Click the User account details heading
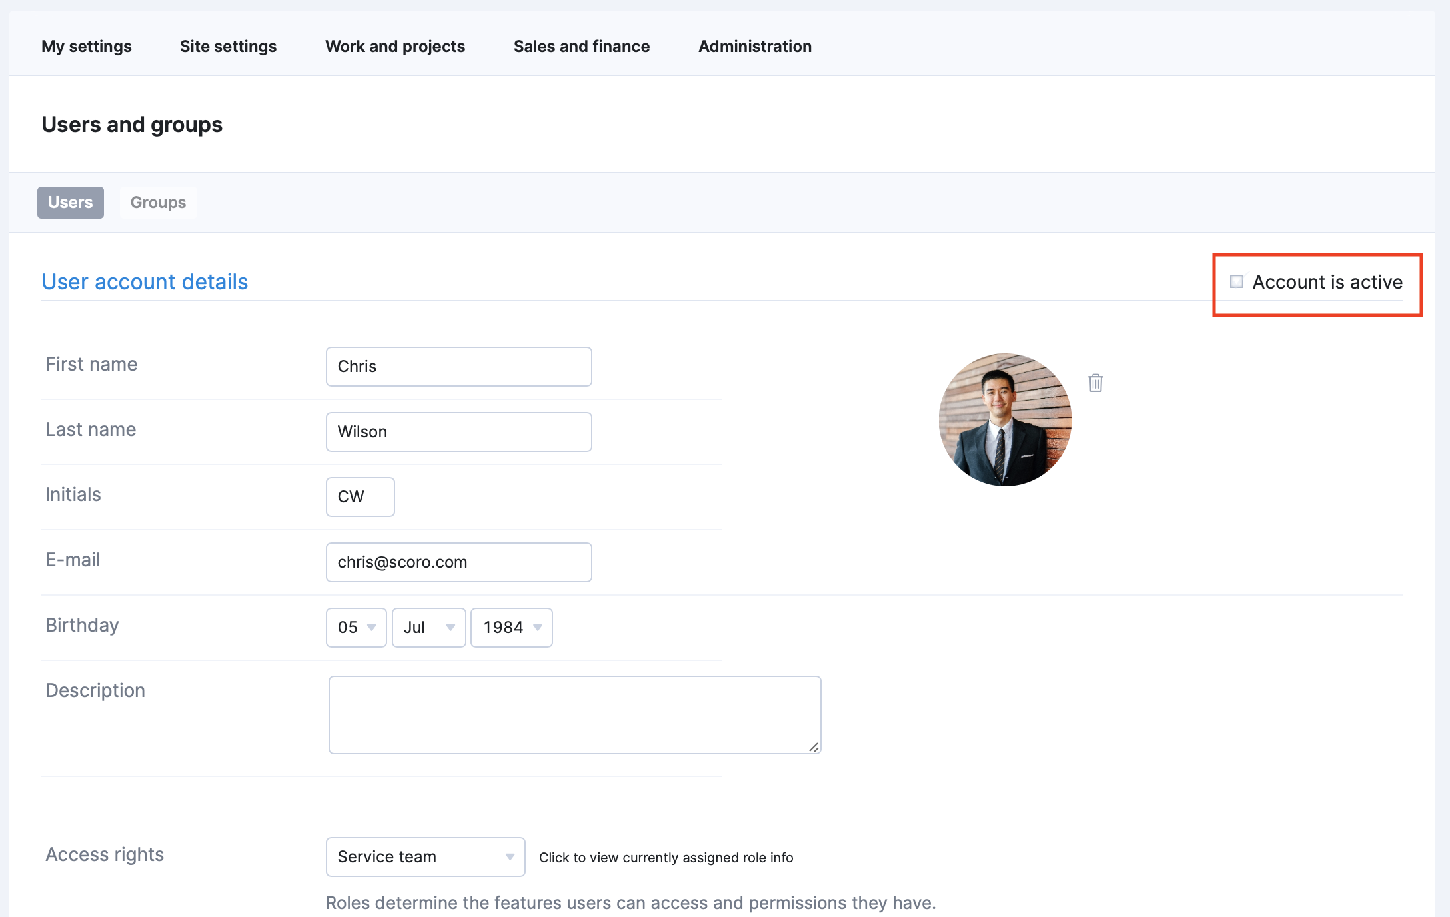The height and width of the screenshot is (917, 1450). pyautogui.click(x=145, y=281)
